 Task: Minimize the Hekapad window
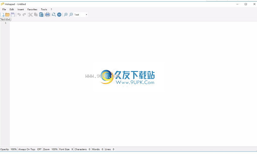pyautogui.click(x=237, y=4)
